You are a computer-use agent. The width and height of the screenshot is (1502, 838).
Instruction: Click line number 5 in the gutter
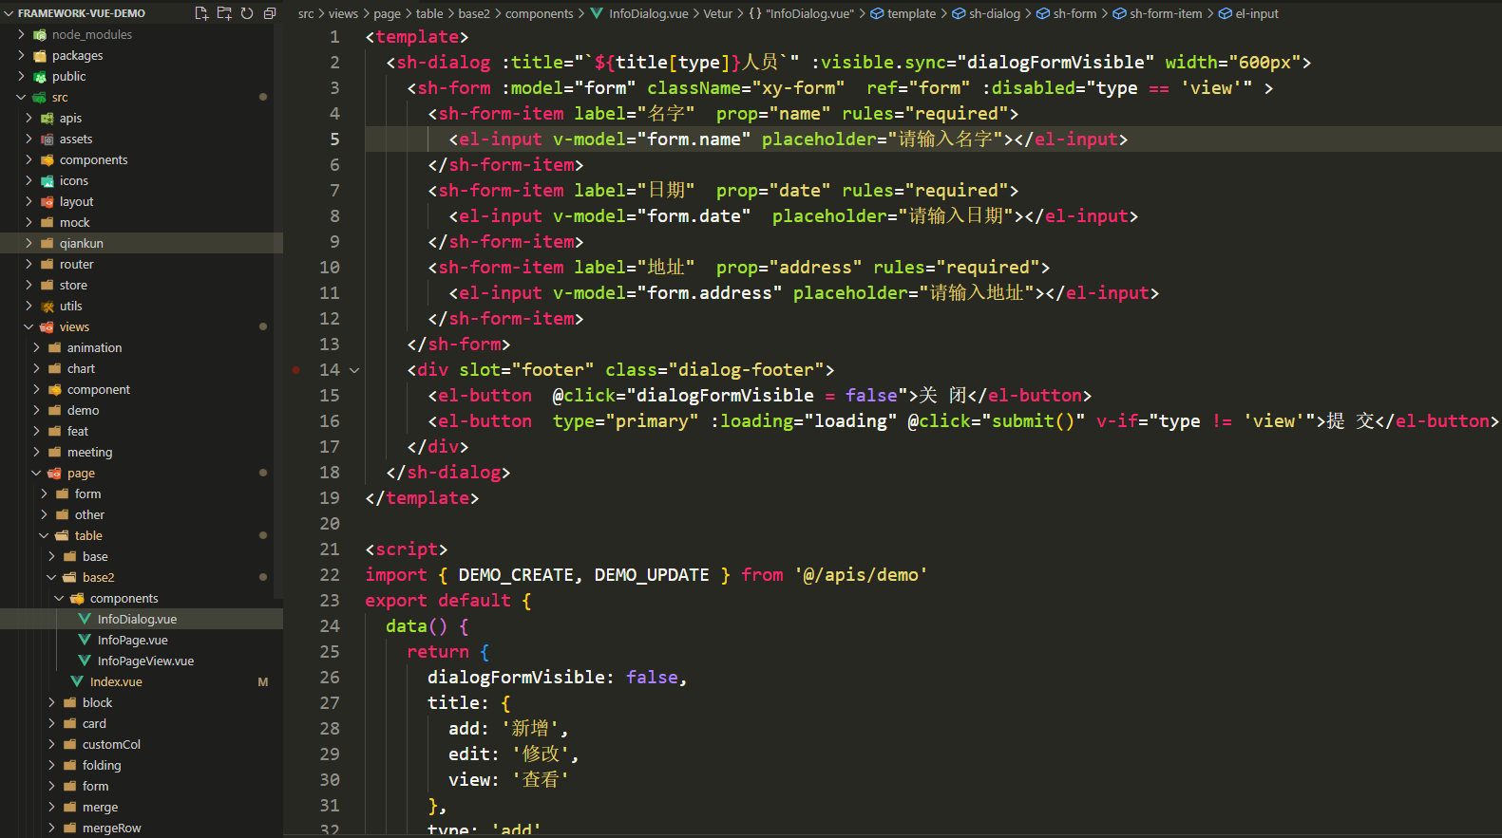pos(334,140)
